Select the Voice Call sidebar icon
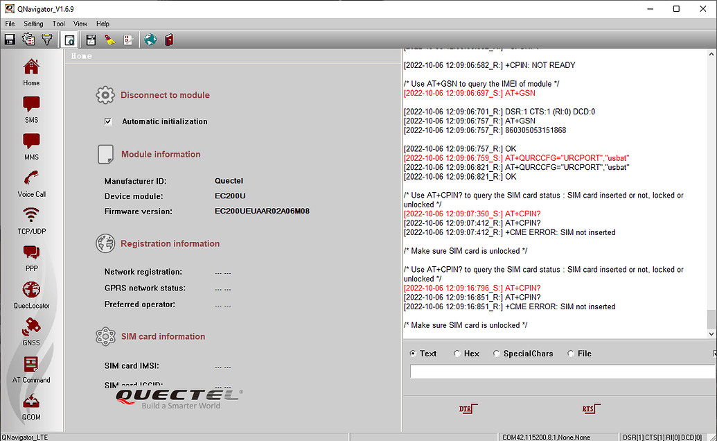This screenshot has height=441, width=717. [31, 184]
